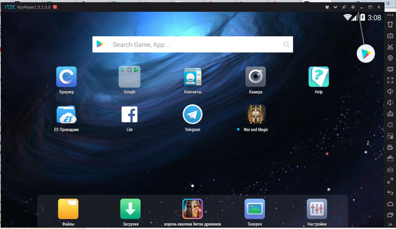The width and height of the screenshot is (396, 229).
Task: Click the sidebar three-dots more button
Action: pos(390,15)
